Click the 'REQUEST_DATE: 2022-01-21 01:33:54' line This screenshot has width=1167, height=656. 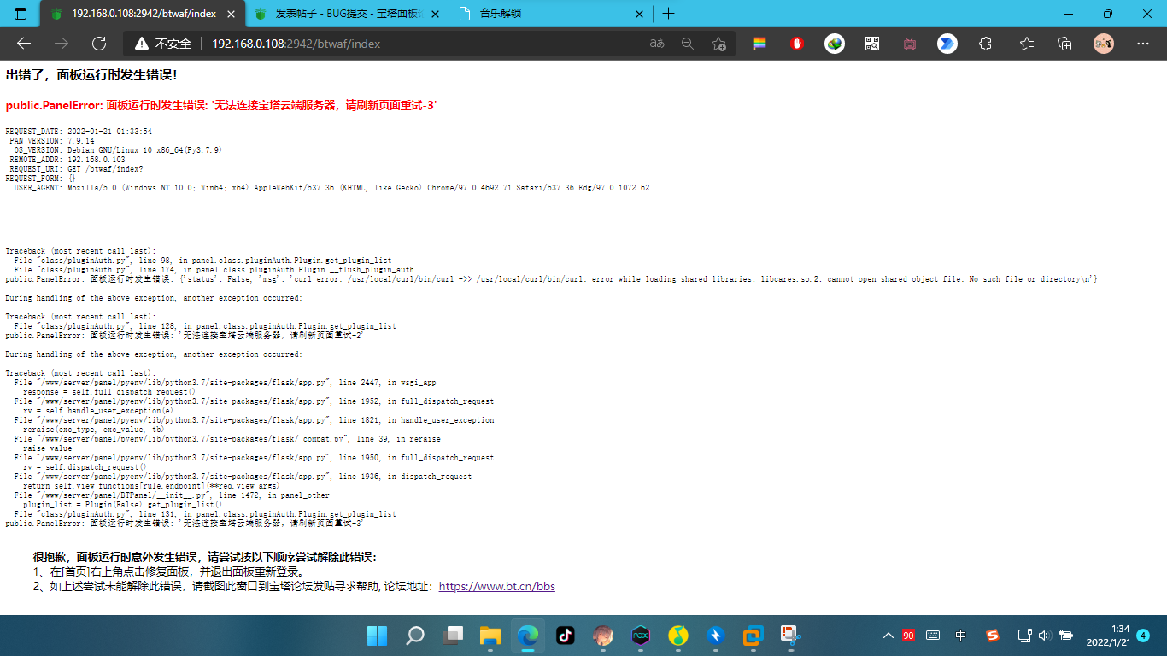[x=79, y=132]
